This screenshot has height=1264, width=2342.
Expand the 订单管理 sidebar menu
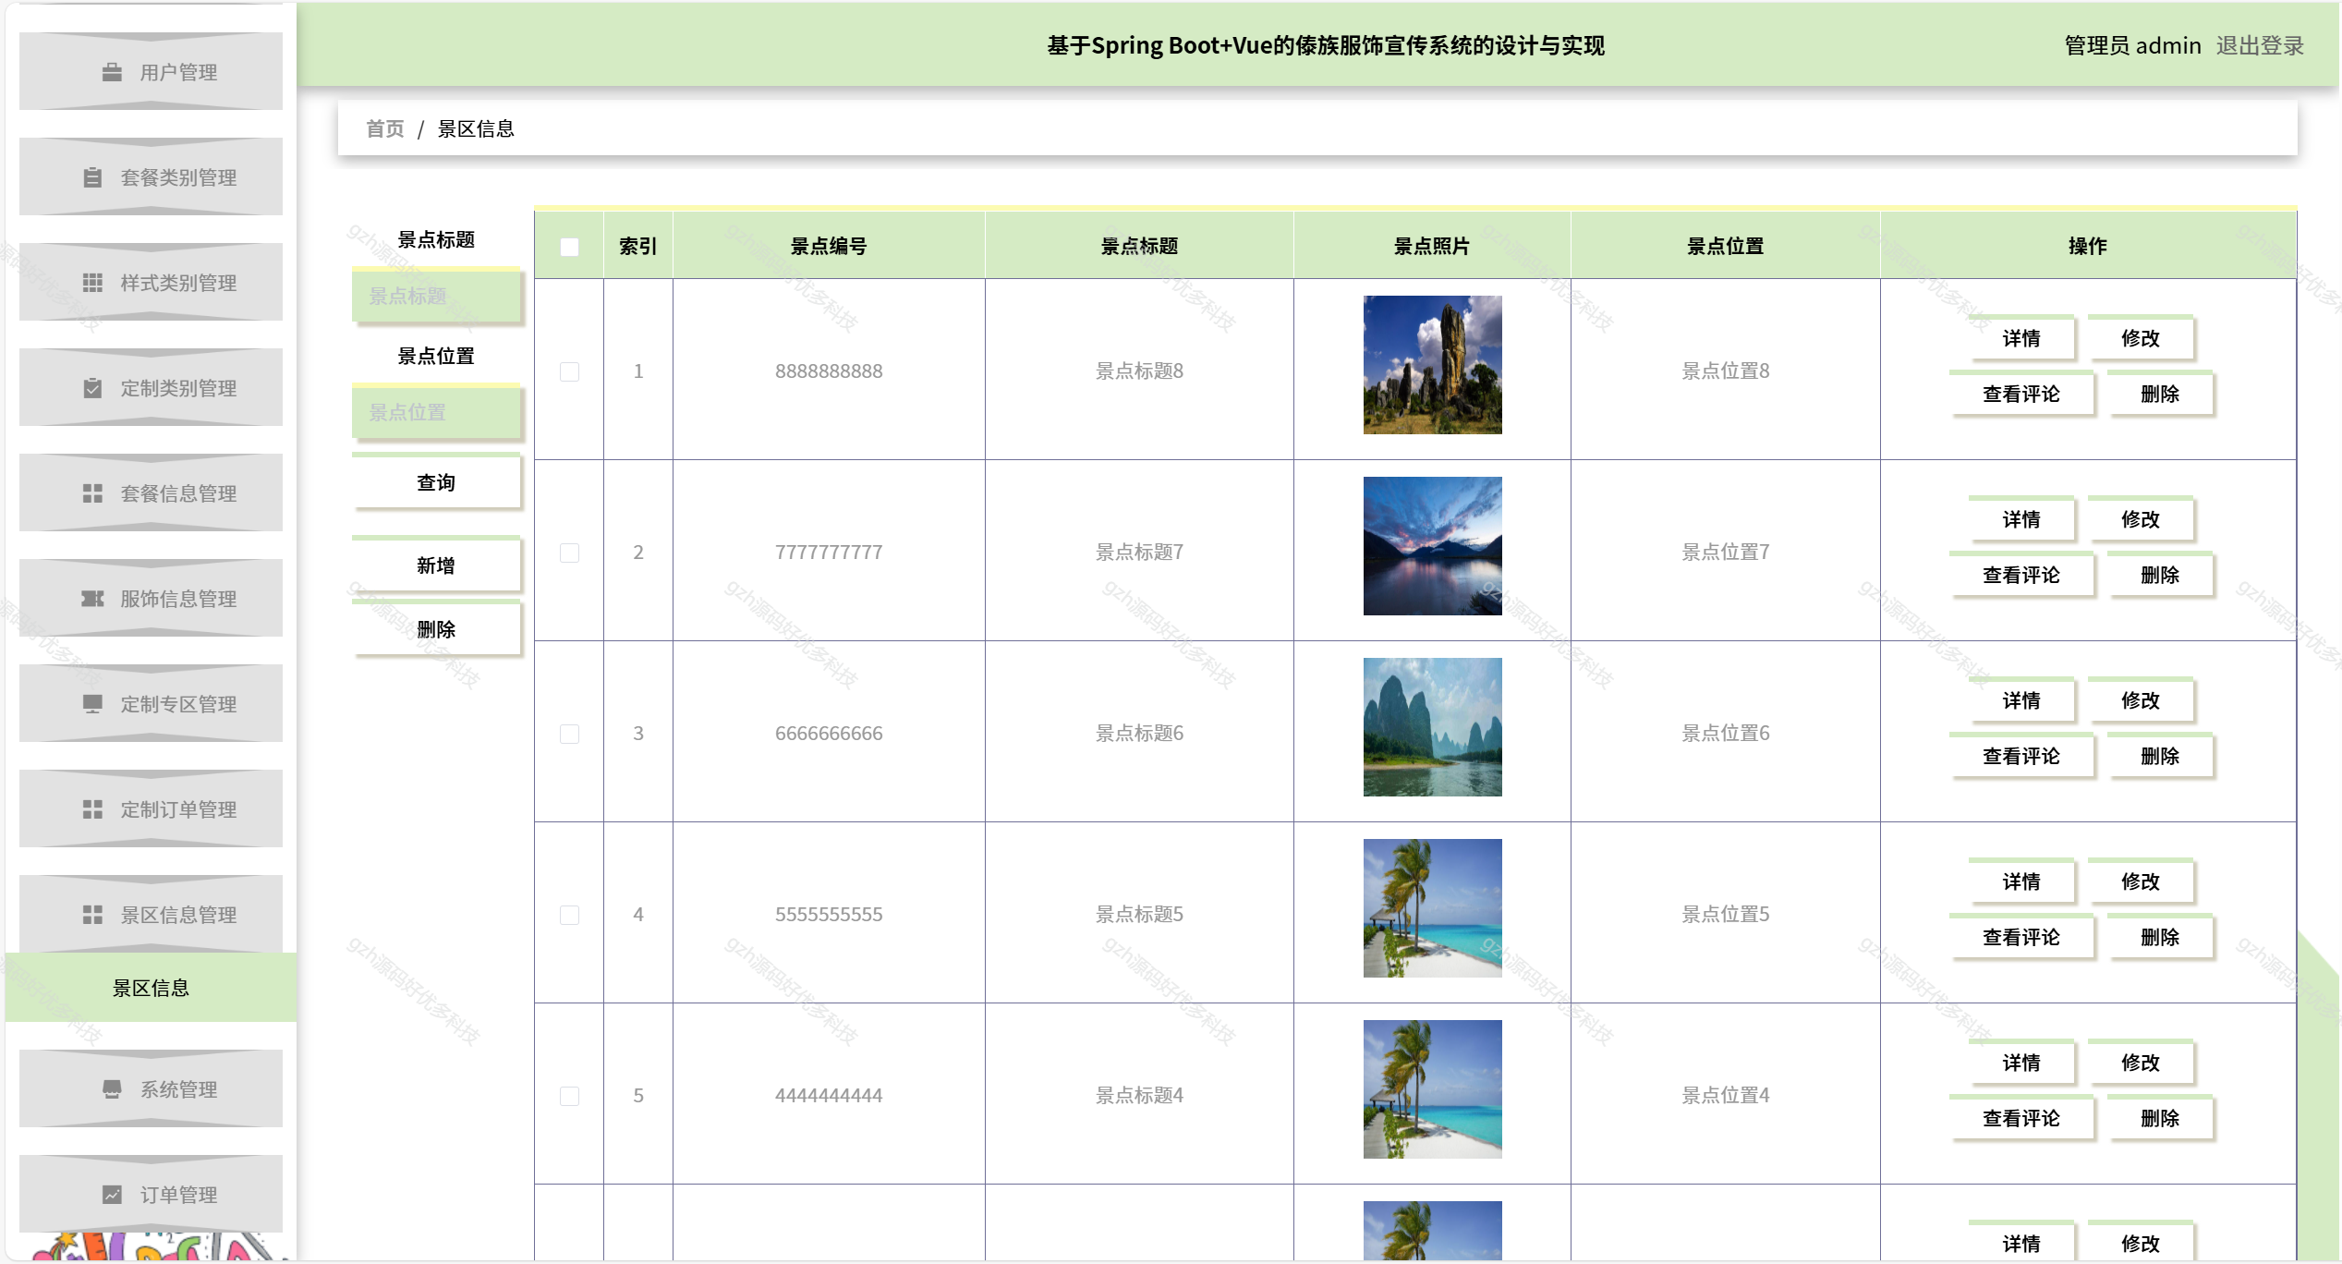151,1195
